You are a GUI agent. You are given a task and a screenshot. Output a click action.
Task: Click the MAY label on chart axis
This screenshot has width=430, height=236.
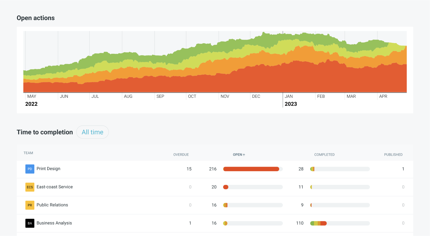pyautogui.click(x=32, y=96)
